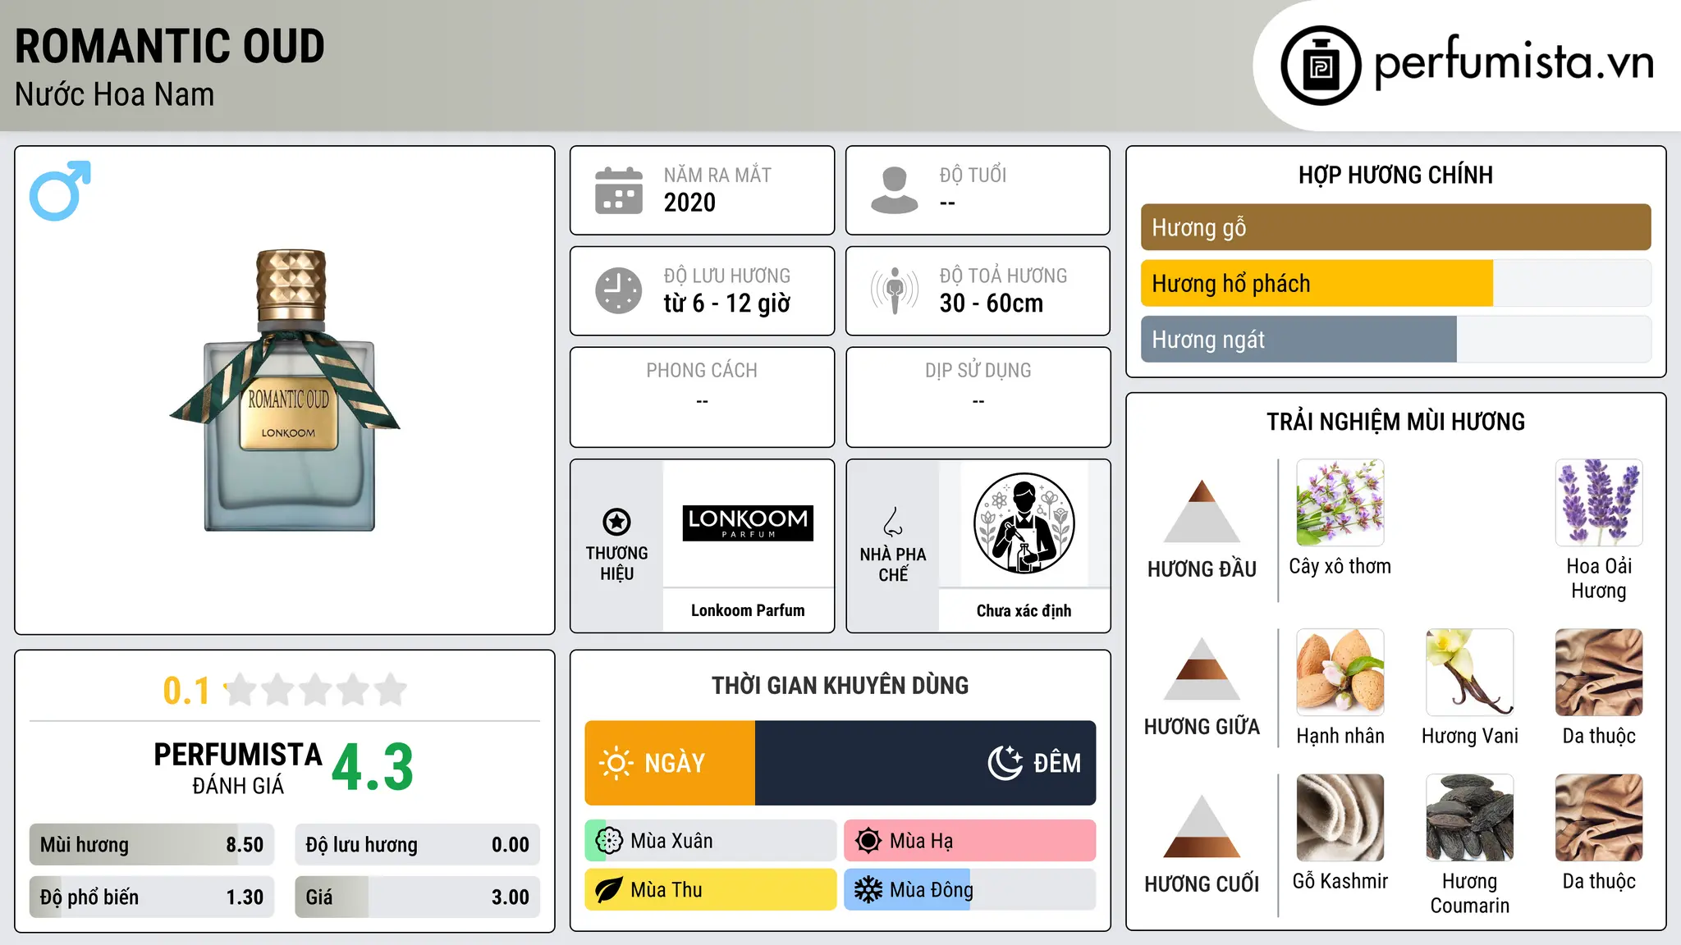Viewport: 1681px width, 945px height.
Task: Click the leaf icon for Mùa Thu
Action: point(608,890)
